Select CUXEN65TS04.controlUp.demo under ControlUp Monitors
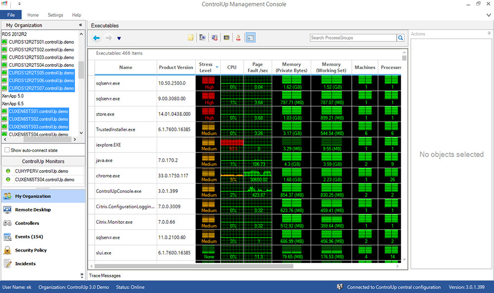 coord(45,180)
